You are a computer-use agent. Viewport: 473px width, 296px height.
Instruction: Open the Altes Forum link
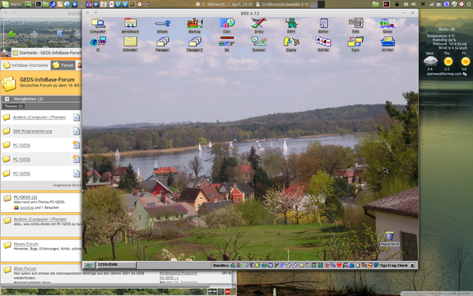tap(24, 268)
